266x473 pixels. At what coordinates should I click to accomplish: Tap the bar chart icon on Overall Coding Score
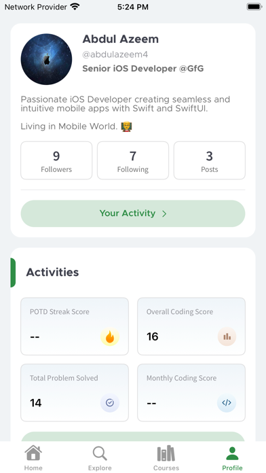(x=227, y=336)
